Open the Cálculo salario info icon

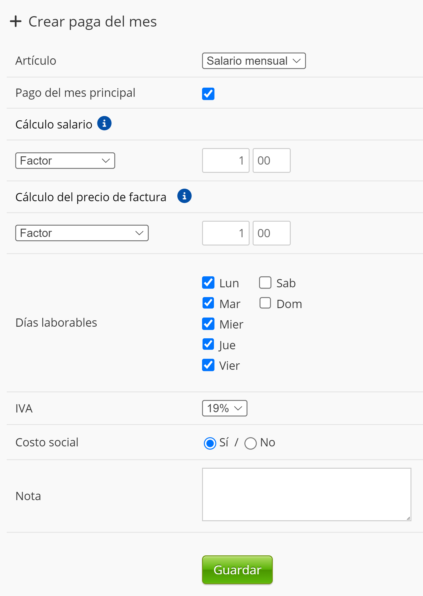(x=104, y=123)
